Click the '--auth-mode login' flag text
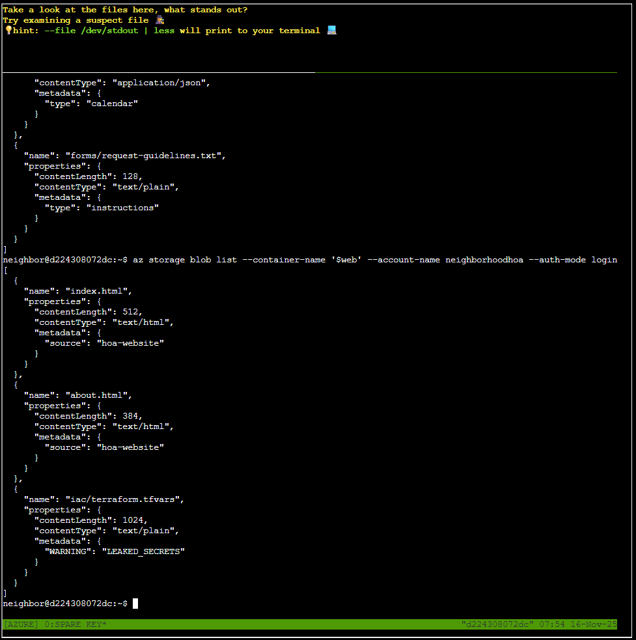 [573, 259]
